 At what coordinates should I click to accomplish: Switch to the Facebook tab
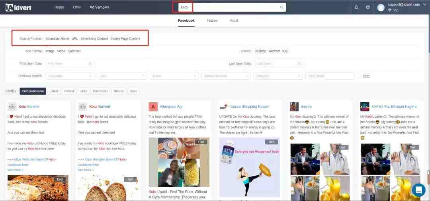coord(186,21)
